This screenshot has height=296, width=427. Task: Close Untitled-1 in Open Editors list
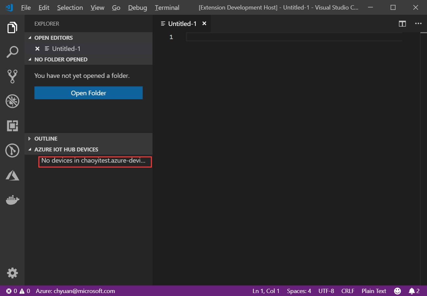click(37, 49)
